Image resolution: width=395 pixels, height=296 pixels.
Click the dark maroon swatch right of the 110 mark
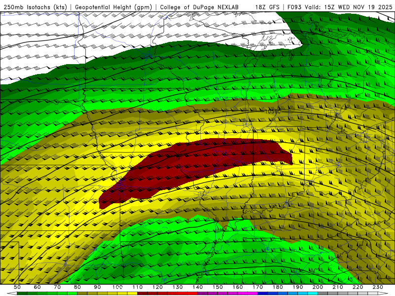click(x=143, y=294)
